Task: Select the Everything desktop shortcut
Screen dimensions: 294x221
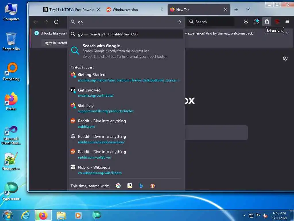Action: point(11,72)
